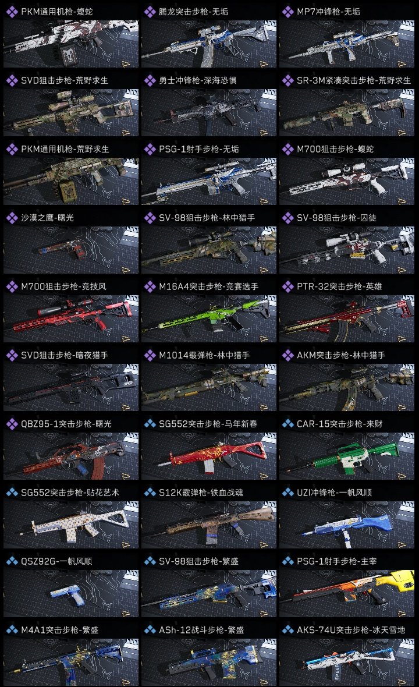
Task: Click the 勇士冲锋枪-深海恐惧 title text
Action: [198, 80]
